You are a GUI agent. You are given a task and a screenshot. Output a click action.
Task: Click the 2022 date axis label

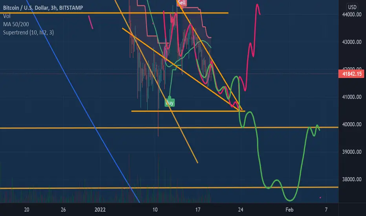click(x=100, y=210)
